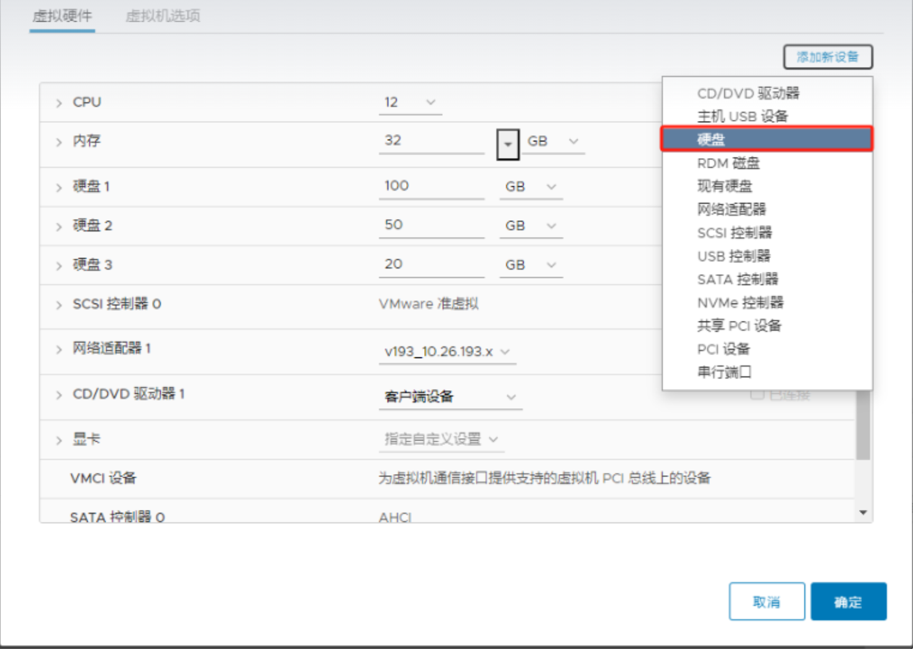Expand the CPU settings row
This screenshot has height=649, width=913.
coord(59,103)
